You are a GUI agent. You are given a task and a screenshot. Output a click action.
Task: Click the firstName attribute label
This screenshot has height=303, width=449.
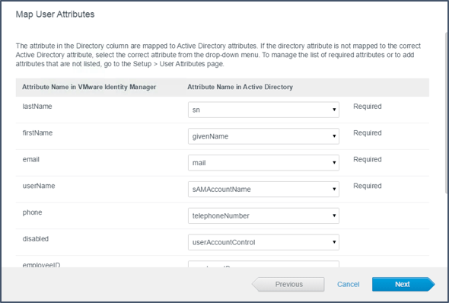(37, 133)
